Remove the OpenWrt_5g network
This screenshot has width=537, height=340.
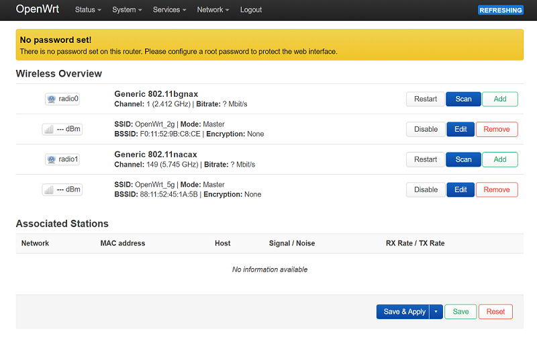[497, 189]
